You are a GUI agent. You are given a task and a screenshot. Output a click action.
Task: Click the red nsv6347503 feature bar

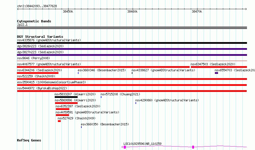[219, 67]
